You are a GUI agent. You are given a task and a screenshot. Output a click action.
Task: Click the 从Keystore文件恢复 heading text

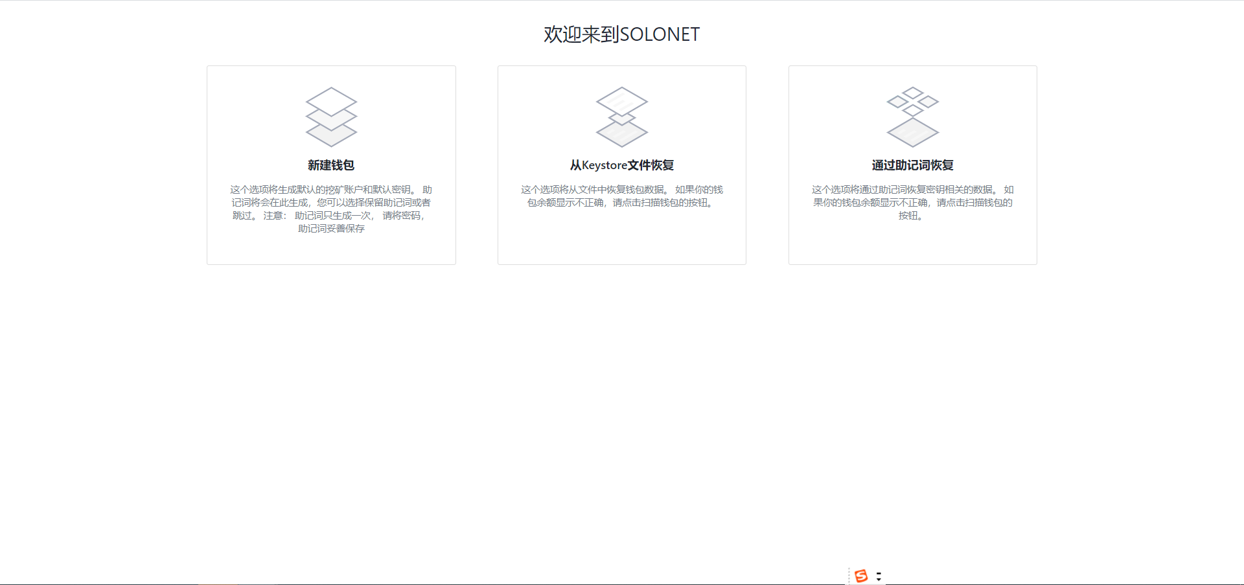pyautogui.click(x=621, y=165)
